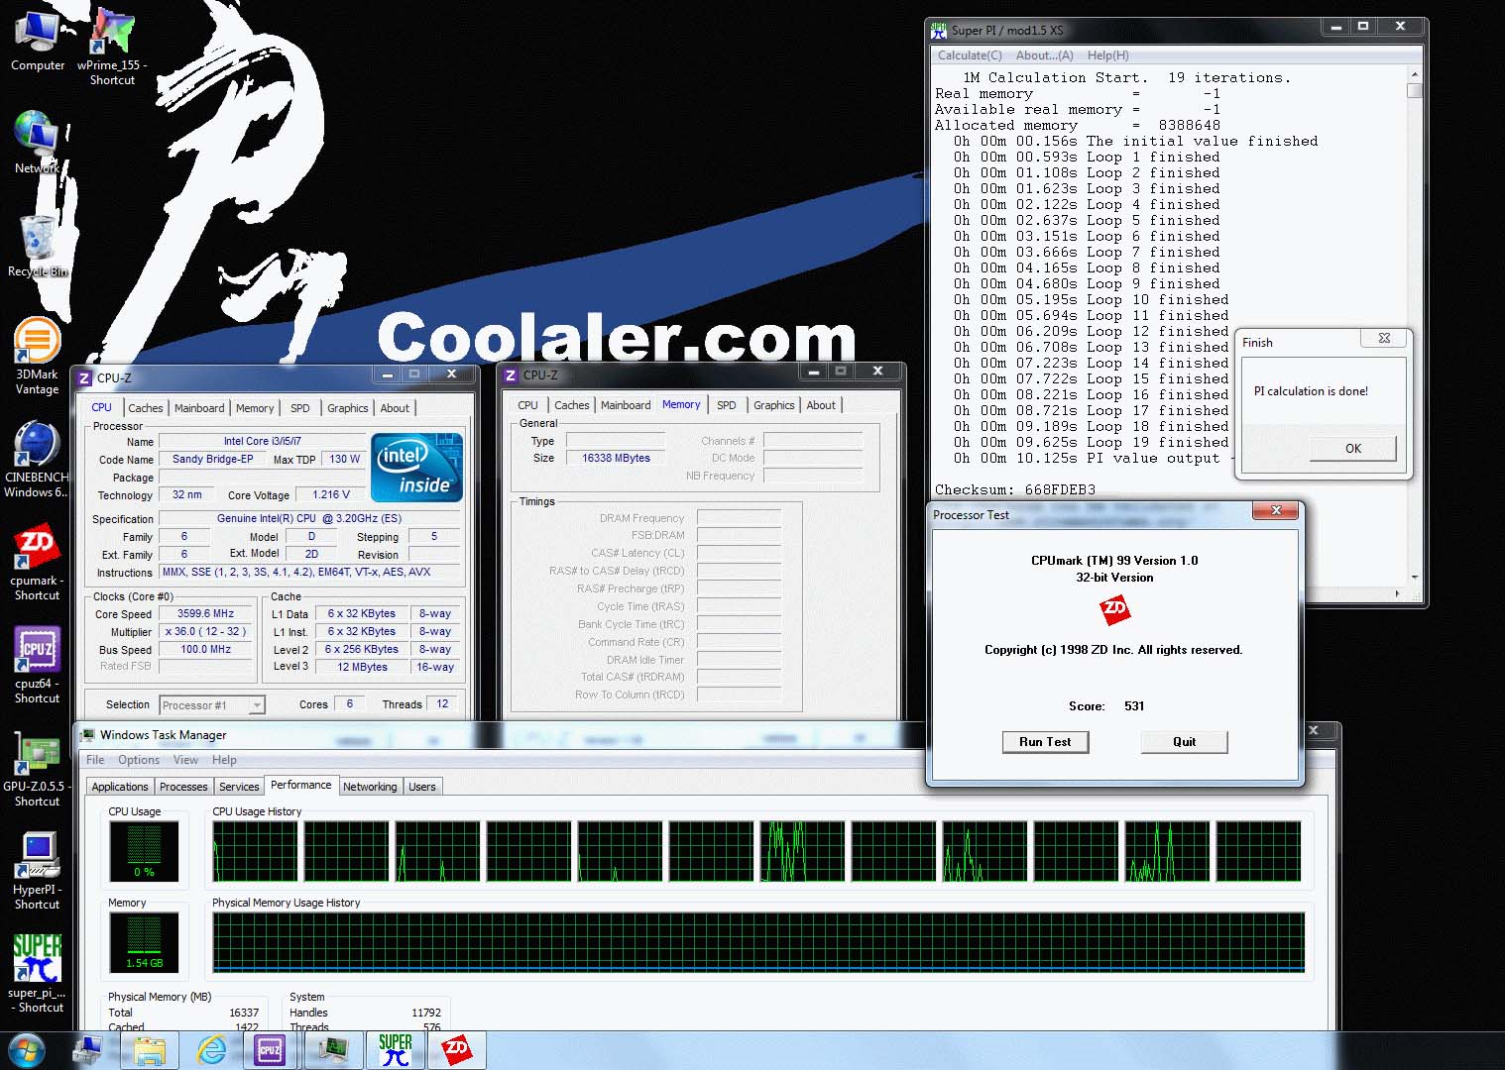
Task: Click the Windows Start orb
Action: tap(26, 1050)
